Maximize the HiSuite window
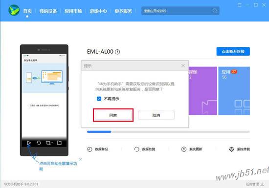Image resolution: width=269 pixels, height=188 pixels. (x=256, y=5)
